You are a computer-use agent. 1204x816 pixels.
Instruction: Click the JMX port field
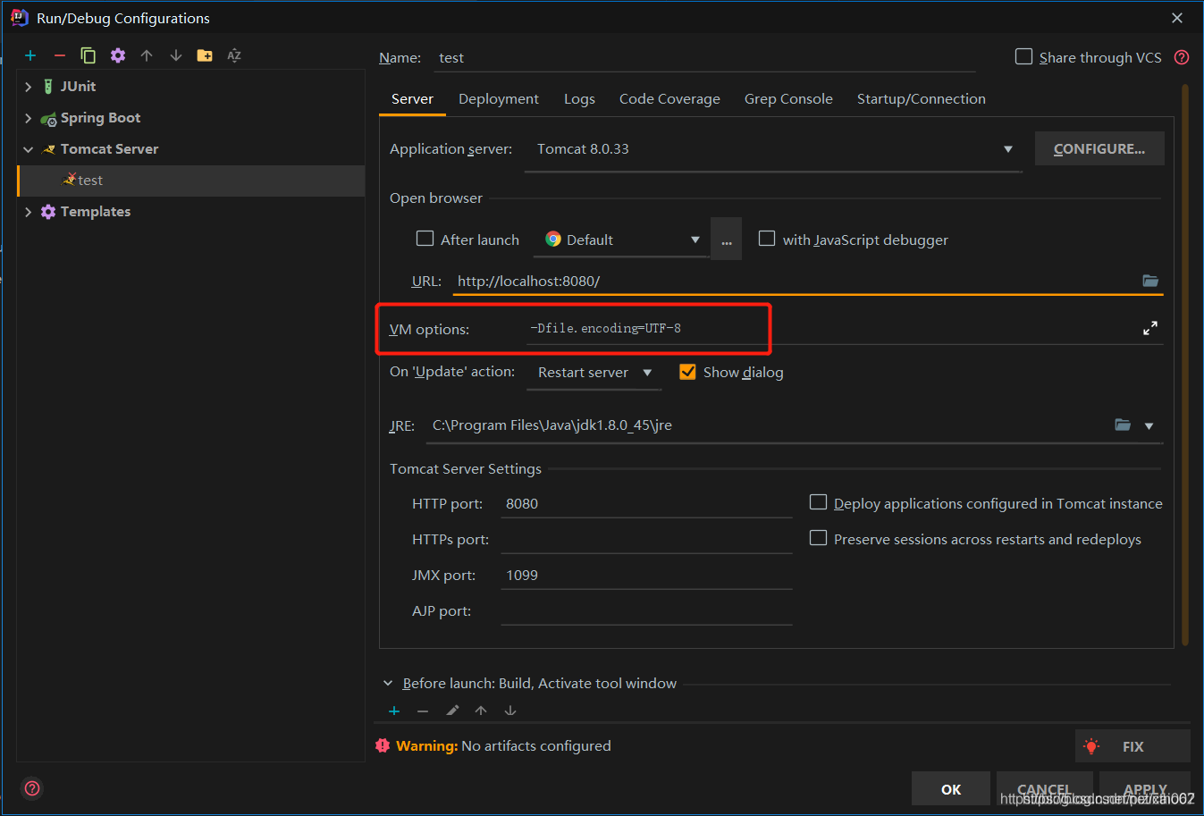coord(646,575)
